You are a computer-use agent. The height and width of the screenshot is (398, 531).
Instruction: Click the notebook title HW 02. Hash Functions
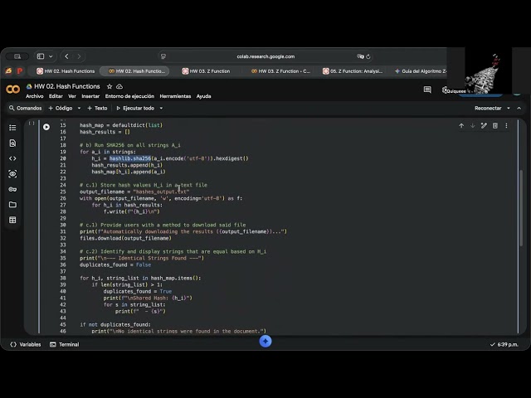point(67,86)
